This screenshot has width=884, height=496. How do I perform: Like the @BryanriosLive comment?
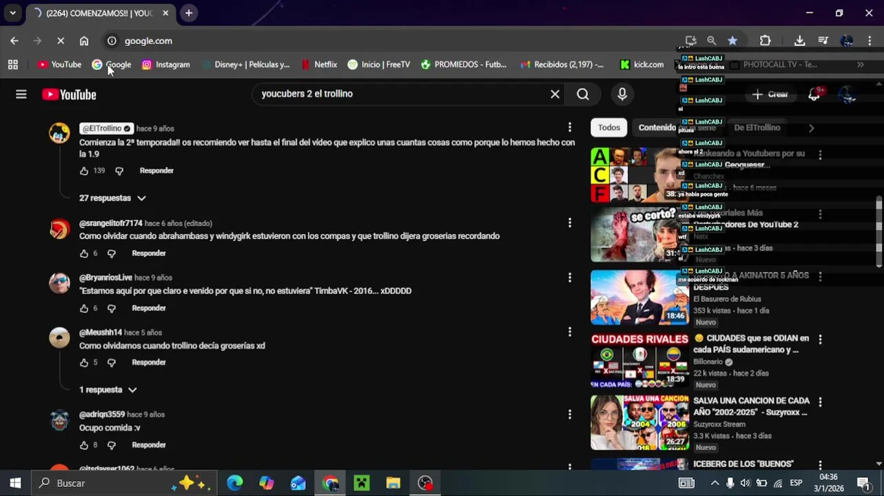[x=84, y=309]
